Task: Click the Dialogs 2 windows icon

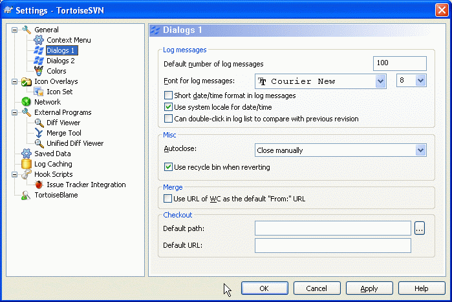Action: 39,61
